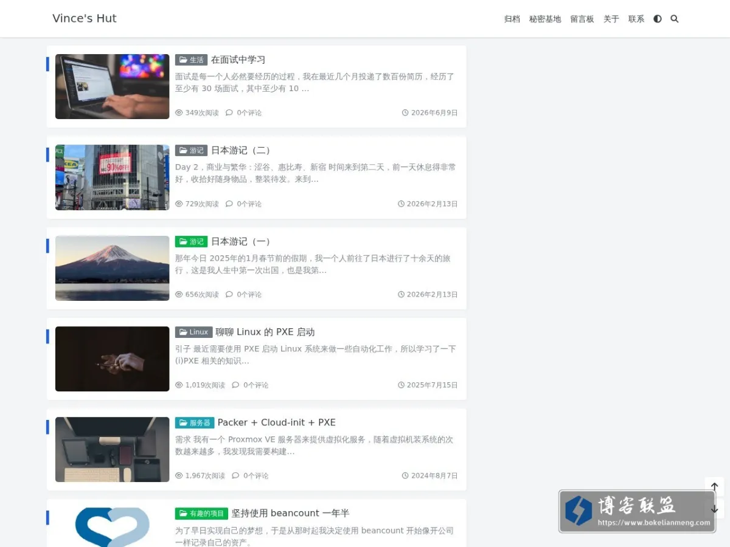The width and height of the screenshot is (730, 547).
Task: Go to the Vince's Hut home link
Action: coord(85,18)
